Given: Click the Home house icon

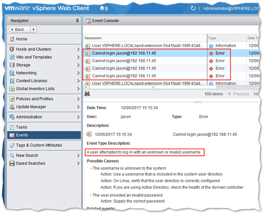Looking at the screenshot, I should tap(12, 39).
